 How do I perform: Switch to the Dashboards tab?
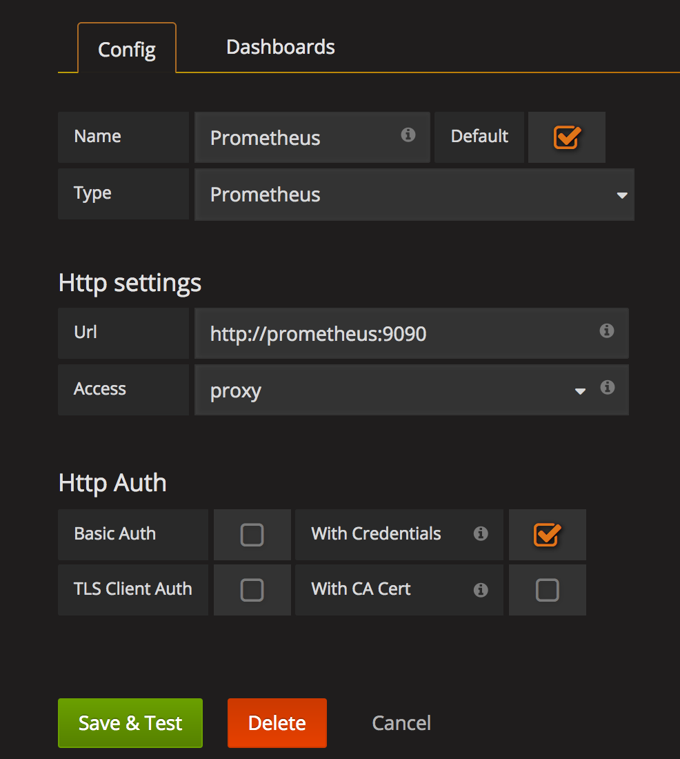click(x=281, y=47)
